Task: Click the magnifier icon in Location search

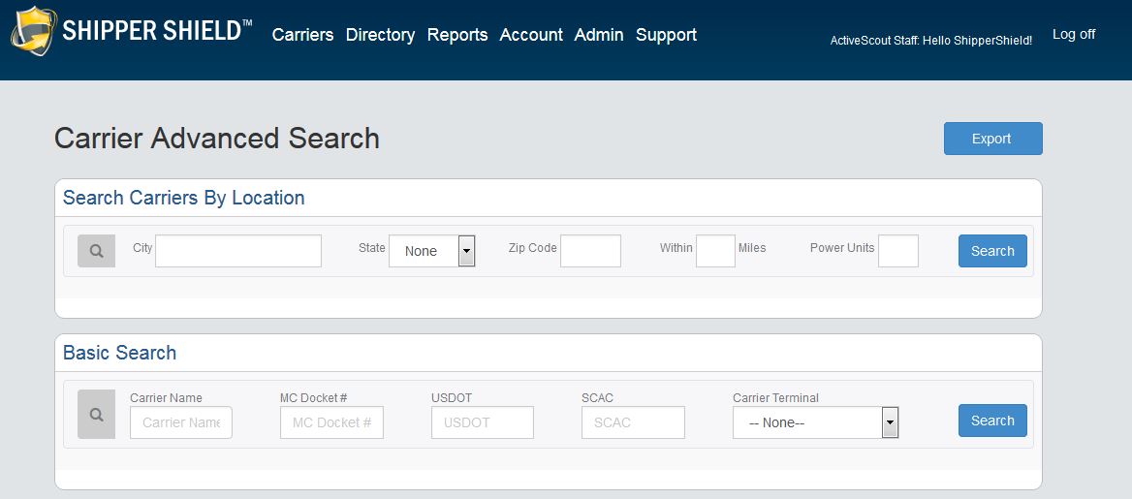Action: point(96,251)
